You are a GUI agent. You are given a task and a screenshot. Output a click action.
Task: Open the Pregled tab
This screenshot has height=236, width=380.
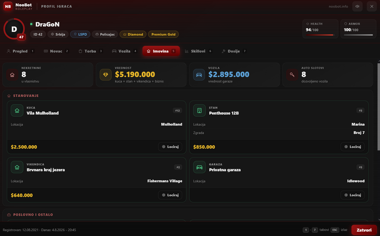[20, 51]
